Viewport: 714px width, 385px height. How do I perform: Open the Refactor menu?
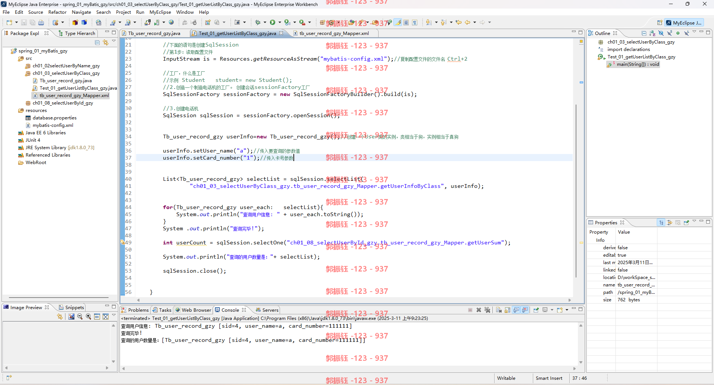(57, 12)
